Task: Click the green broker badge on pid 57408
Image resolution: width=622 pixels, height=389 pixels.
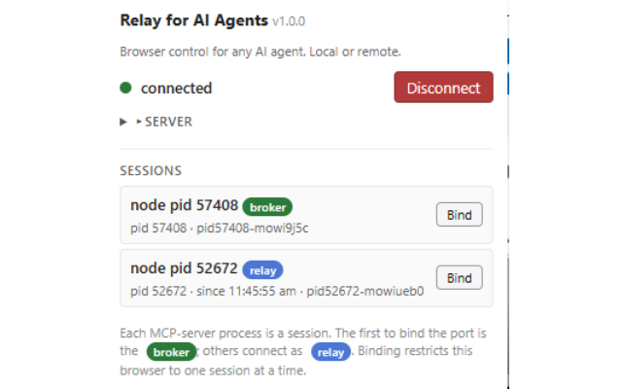Action: (267, 207)
